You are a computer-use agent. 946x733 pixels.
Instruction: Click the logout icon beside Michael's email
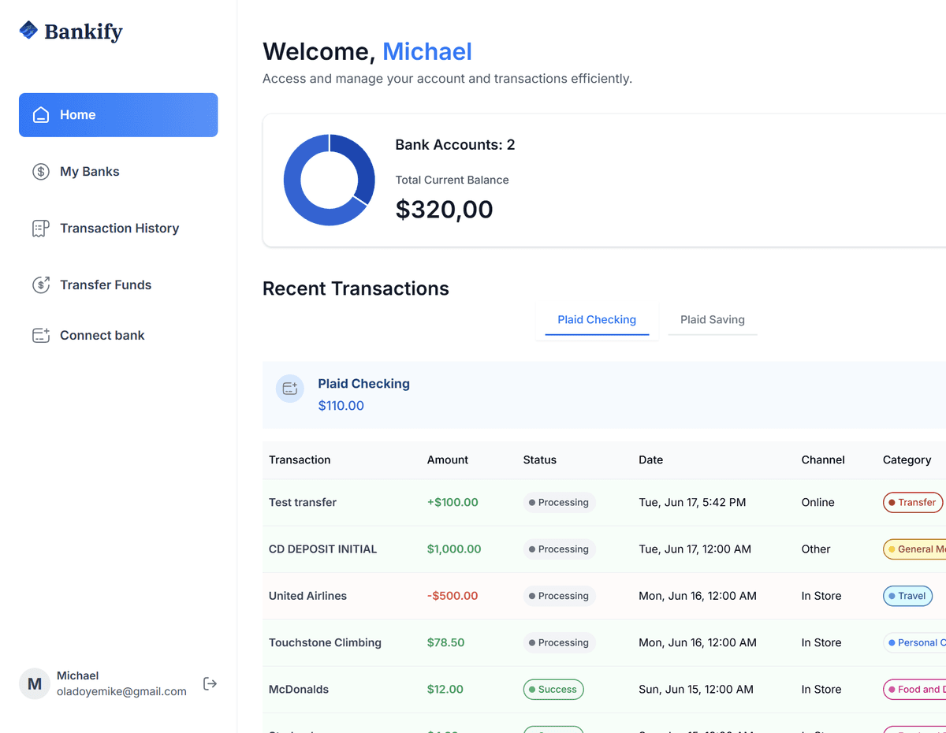tap(210, 683)
